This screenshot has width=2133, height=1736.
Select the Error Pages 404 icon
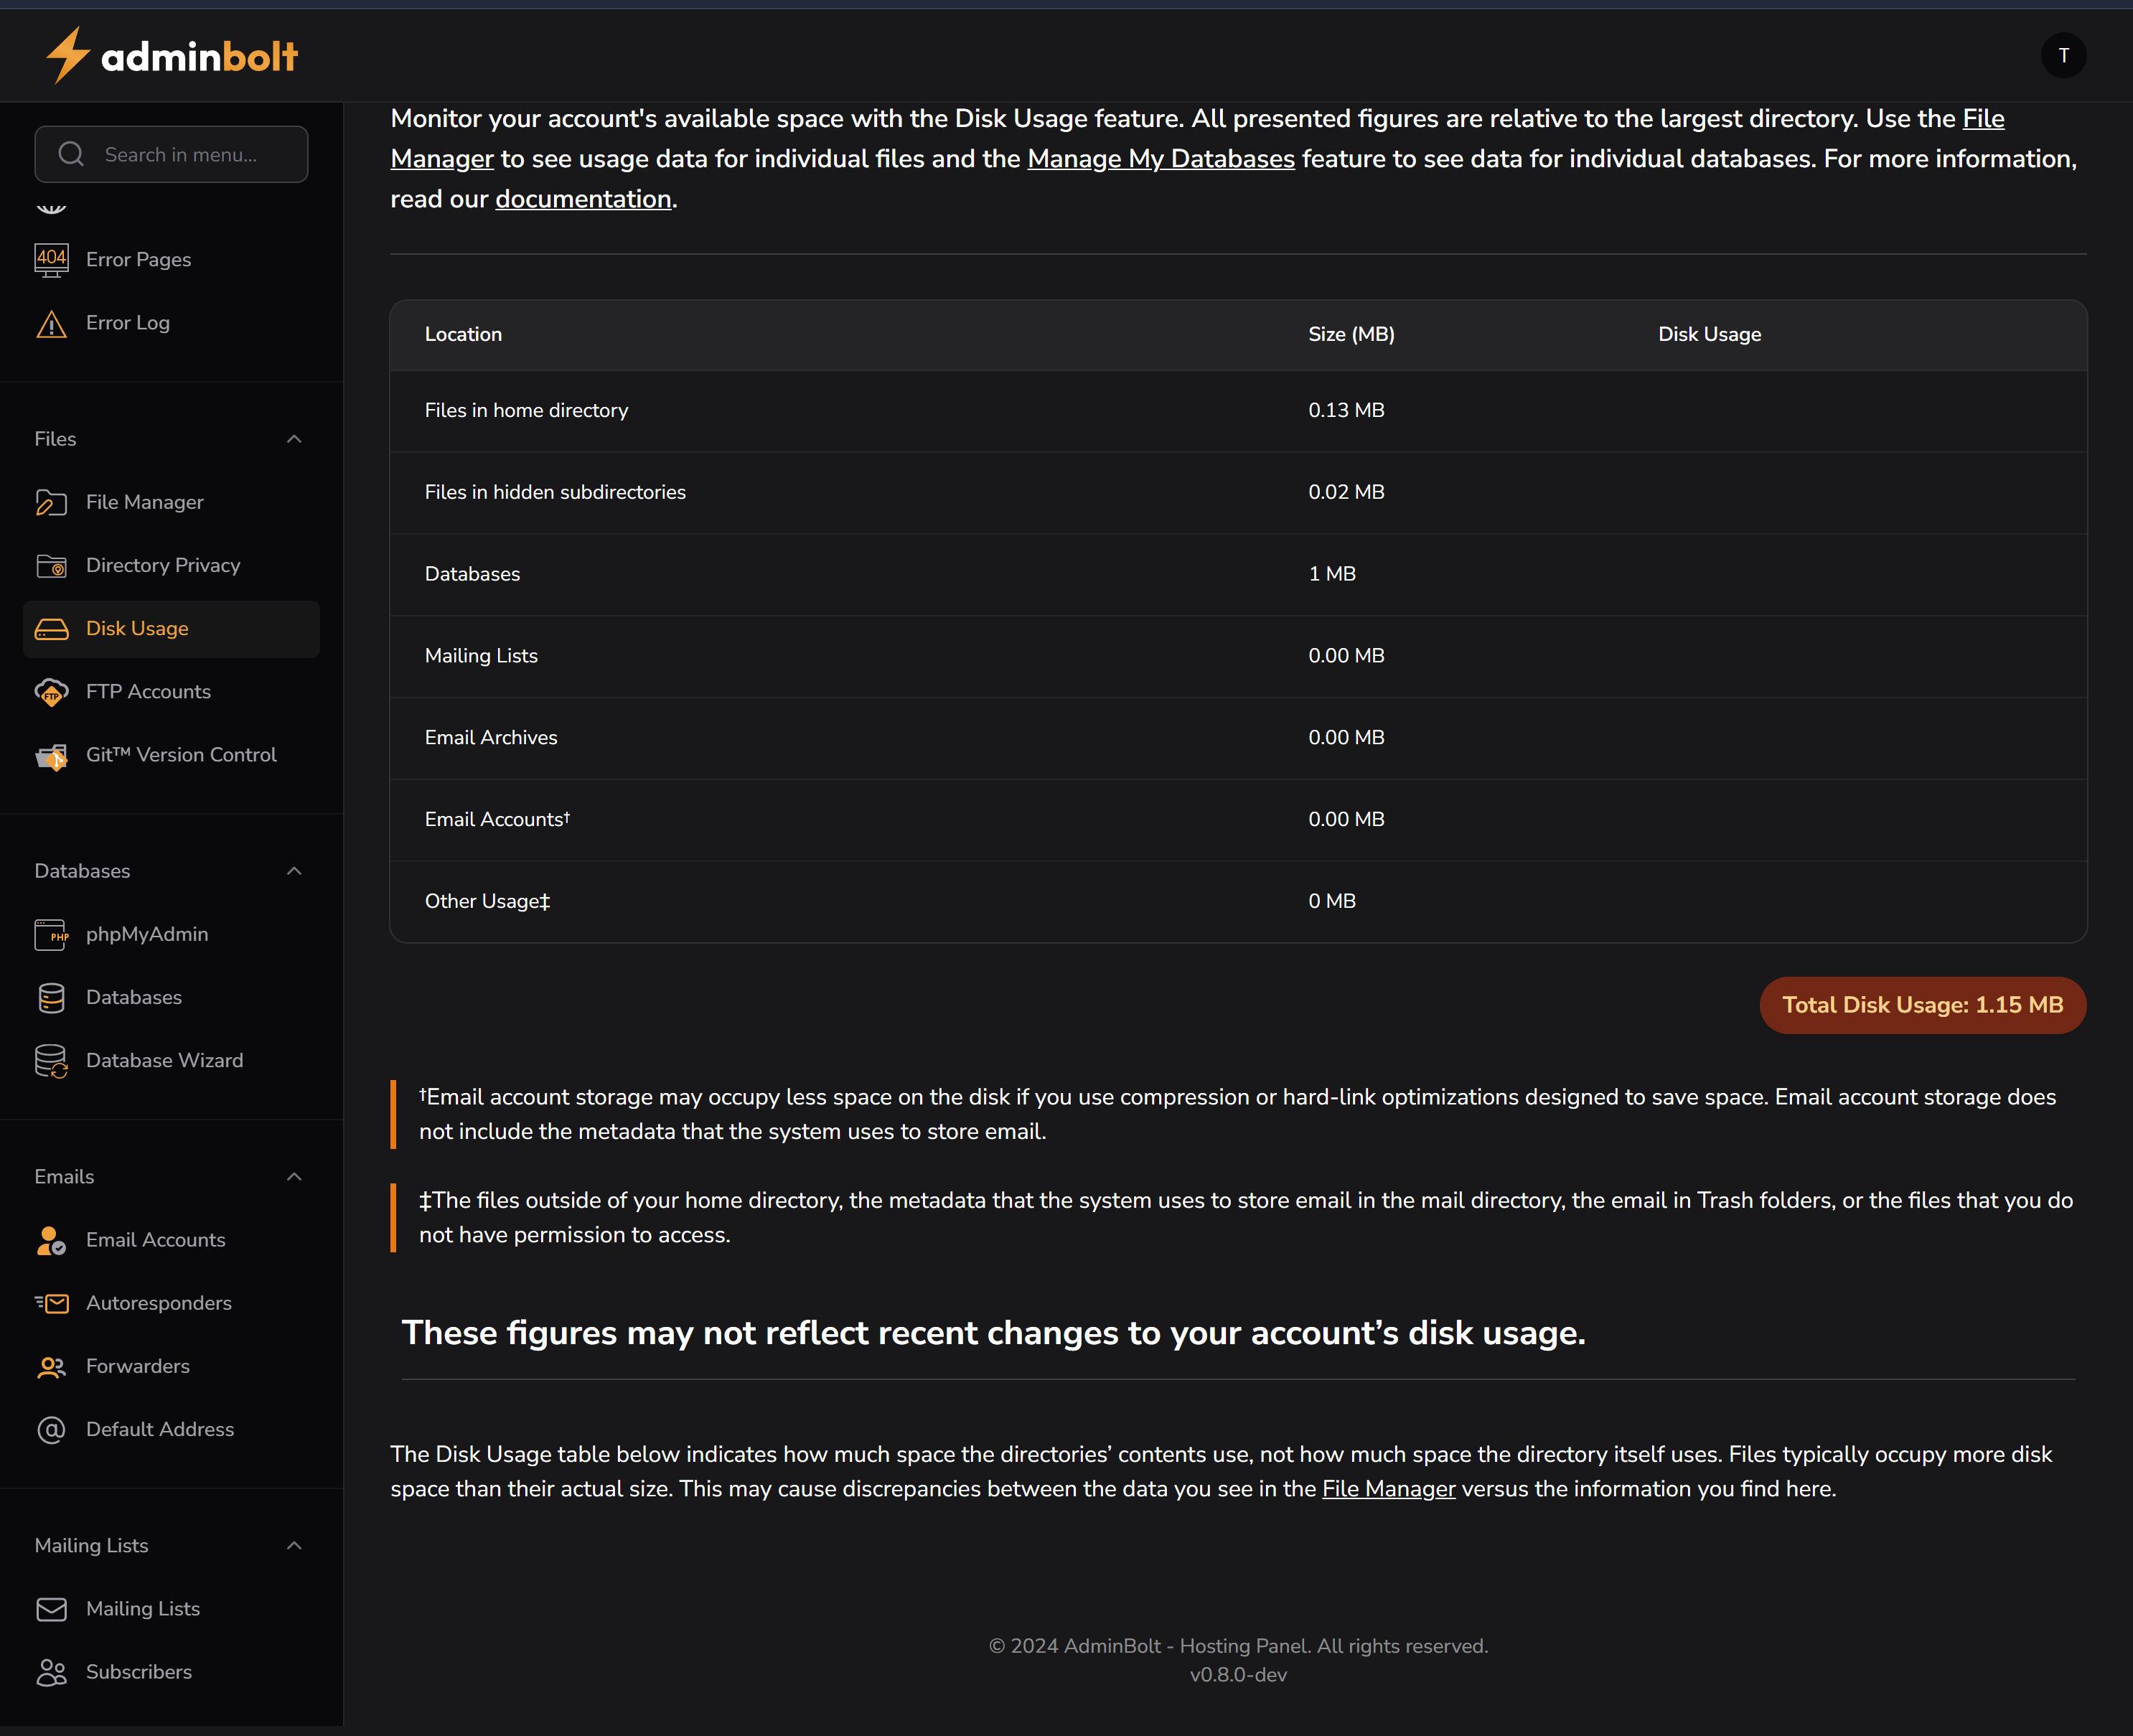51,259
